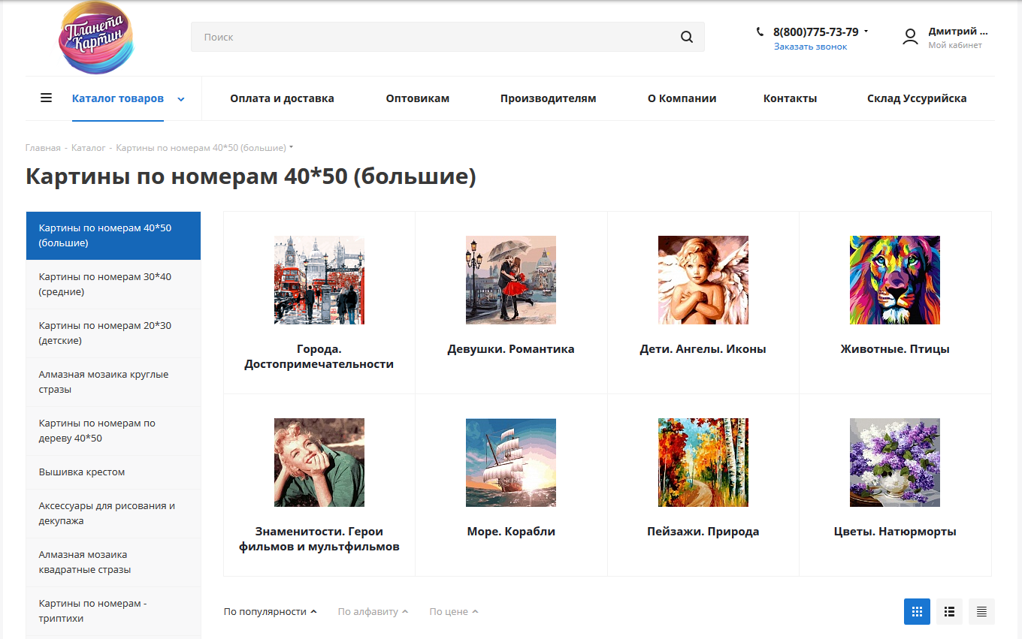
Task: Switch to list view layout
Action: 949,611
